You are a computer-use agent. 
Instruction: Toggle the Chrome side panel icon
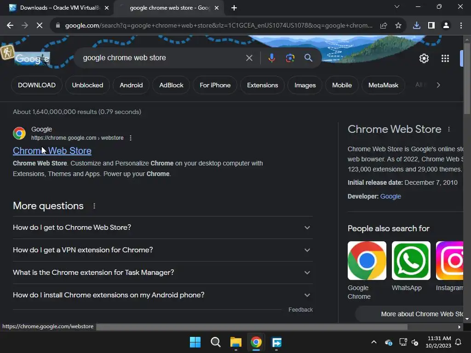pos(431,26)
